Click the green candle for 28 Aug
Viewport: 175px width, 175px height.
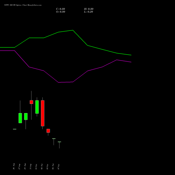tap(26, 117)
